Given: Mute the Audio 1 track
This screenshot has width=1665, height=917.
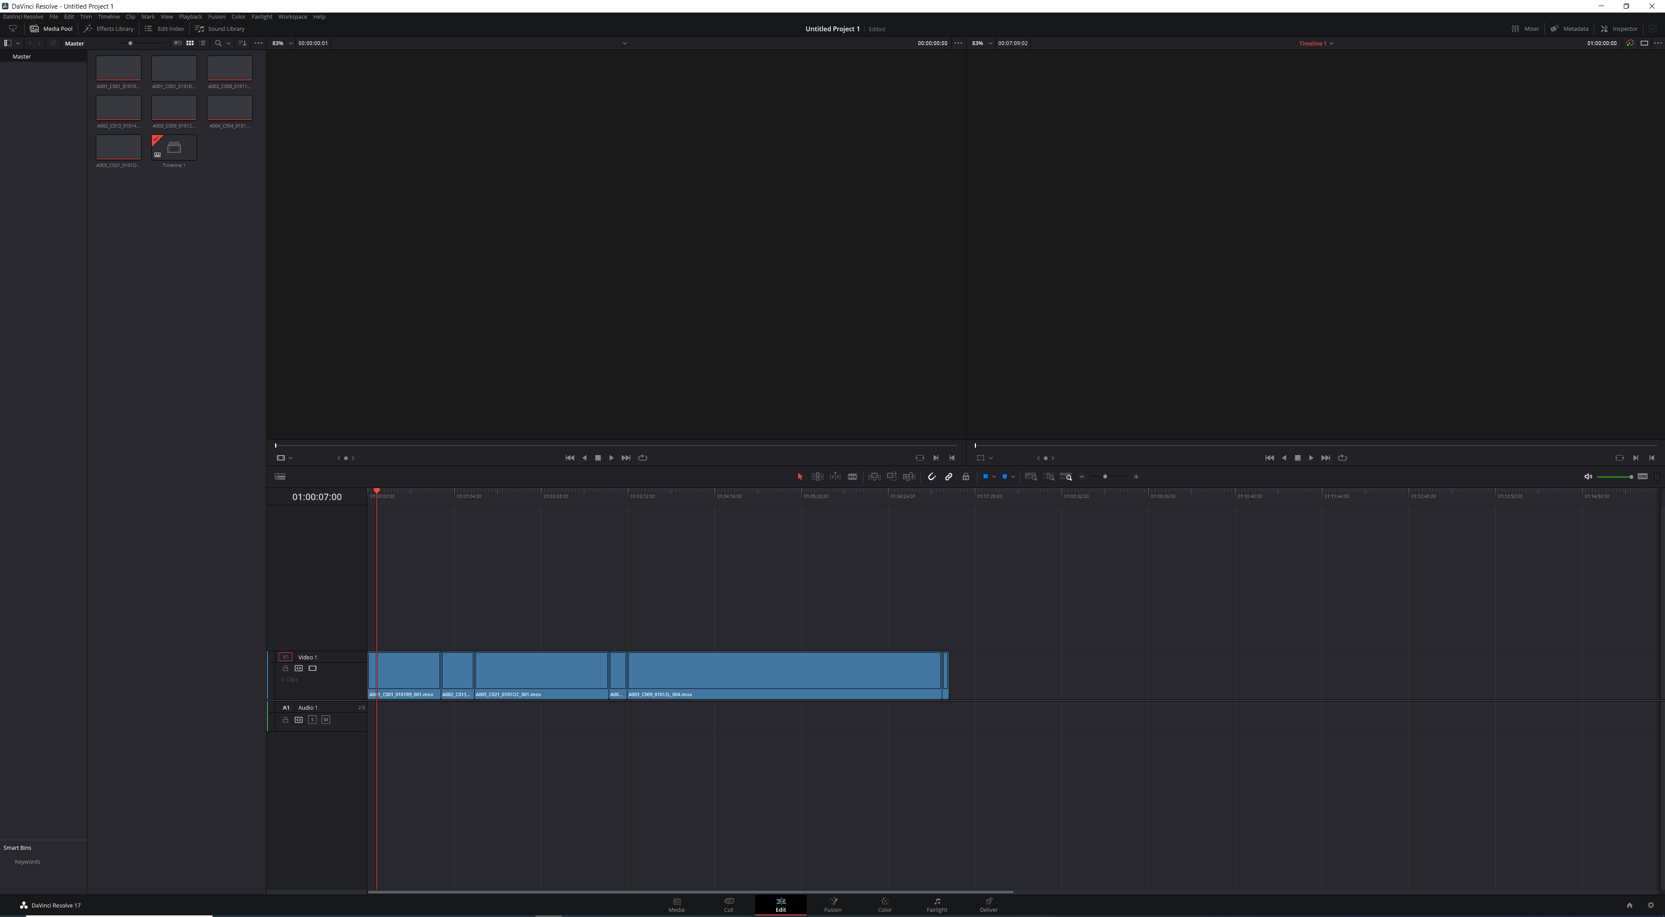Looking at the screenshot, I should [326, 720].
